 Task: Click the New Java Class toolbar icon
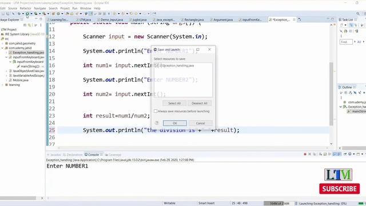coord(58,14)
